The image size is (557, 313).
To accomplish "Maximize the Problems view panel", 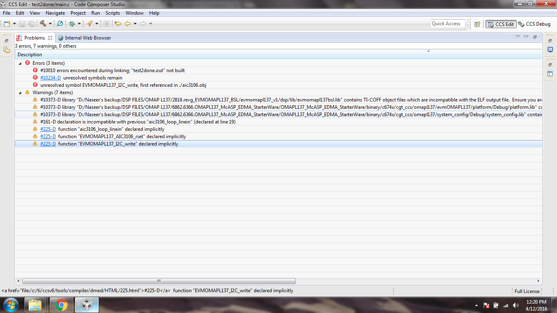I will (535, 37).
